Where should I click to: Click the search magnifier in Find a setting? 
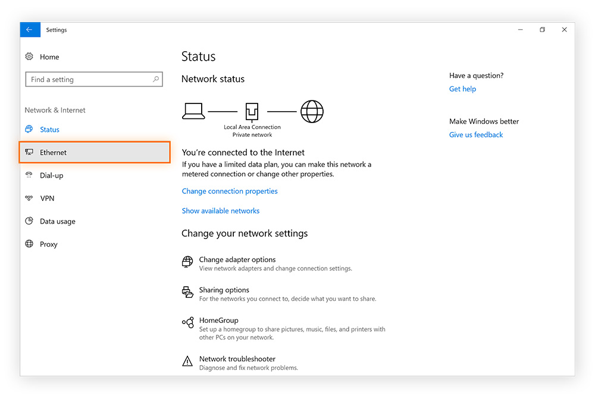[155, 78]
